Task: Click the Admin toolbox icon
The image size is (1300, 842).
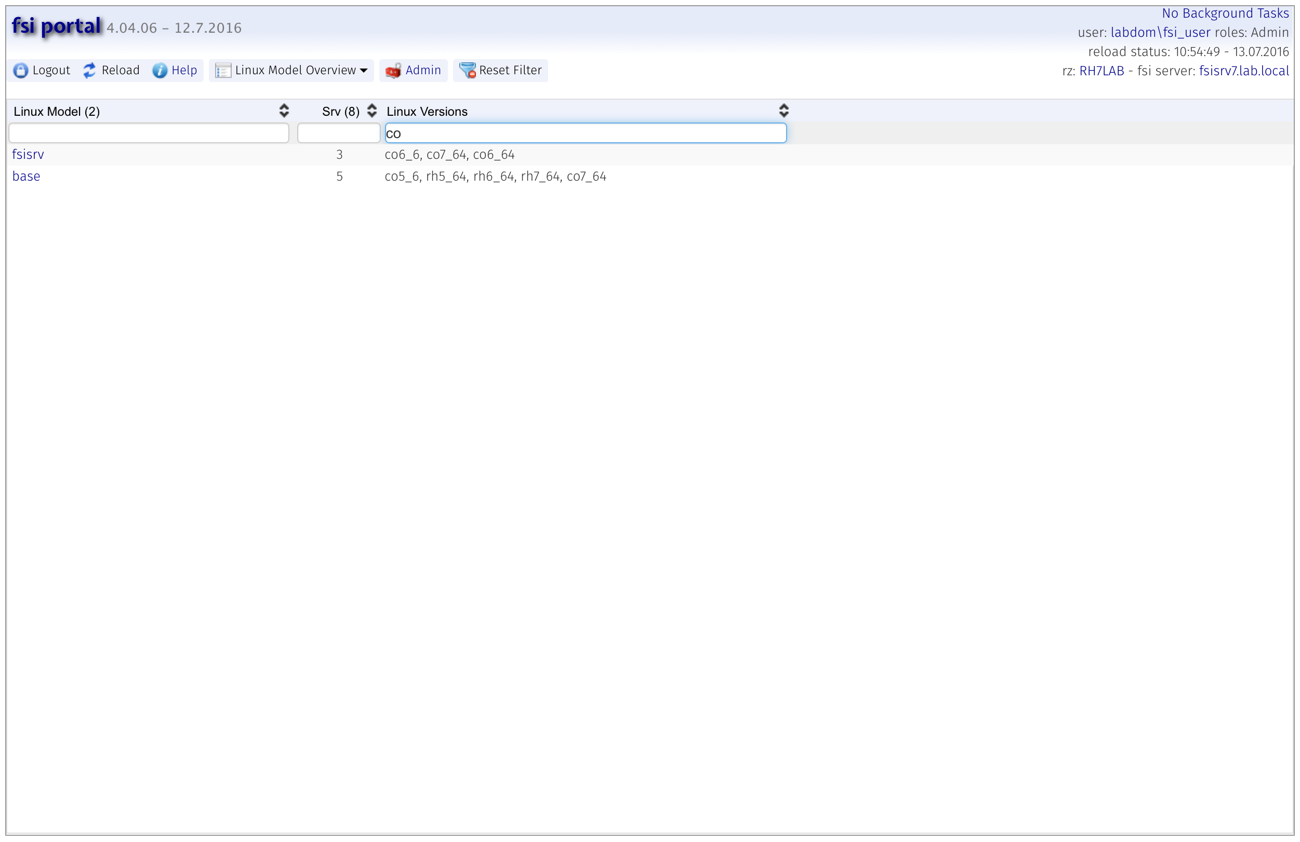Action: [x=393, y=71]
